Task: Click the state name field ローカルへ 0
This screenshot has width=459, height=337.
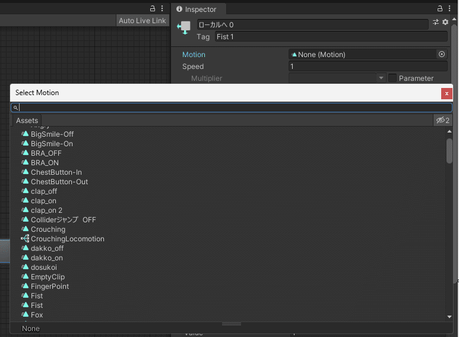Action: (x=312, y=24)
